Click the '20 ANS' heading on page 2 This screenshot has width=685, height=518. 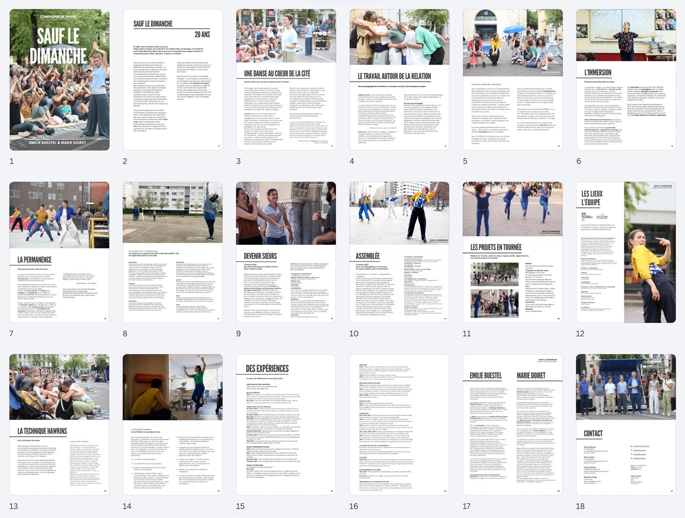tap(202, 34)
